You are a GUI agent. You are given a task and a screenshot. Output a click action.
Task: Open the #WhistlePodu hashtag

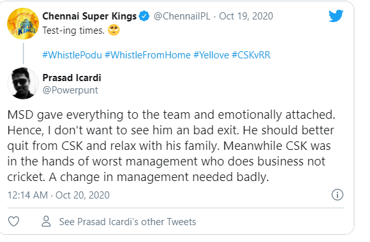72,55
